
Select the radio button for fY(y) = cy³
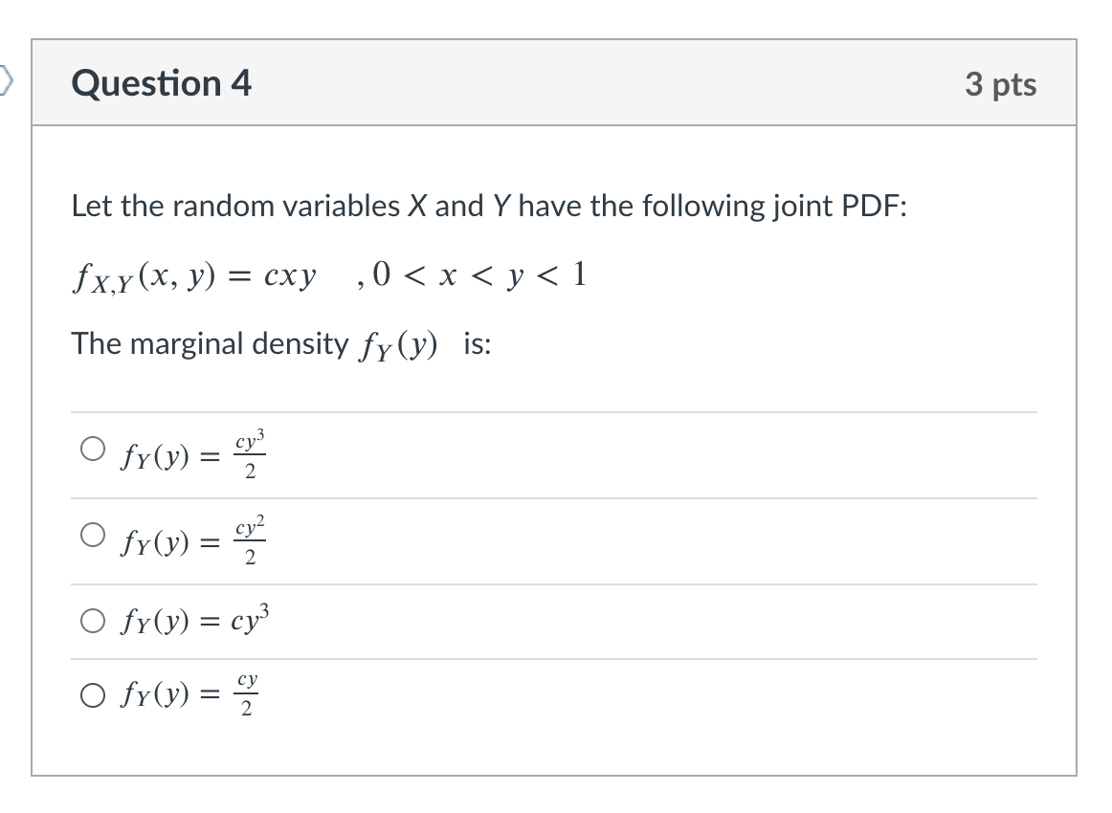pos(93,621)
